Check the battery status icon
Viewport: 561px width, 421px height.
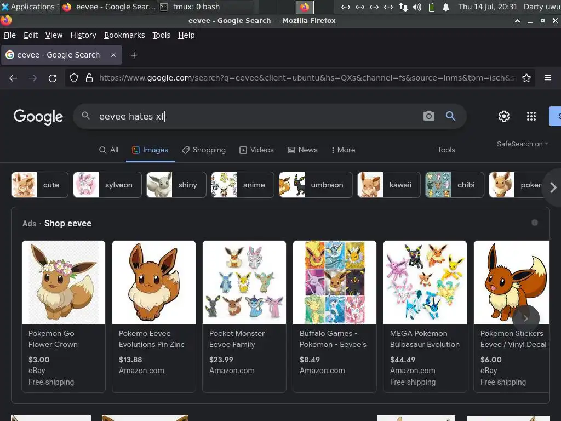click(432, 7)
